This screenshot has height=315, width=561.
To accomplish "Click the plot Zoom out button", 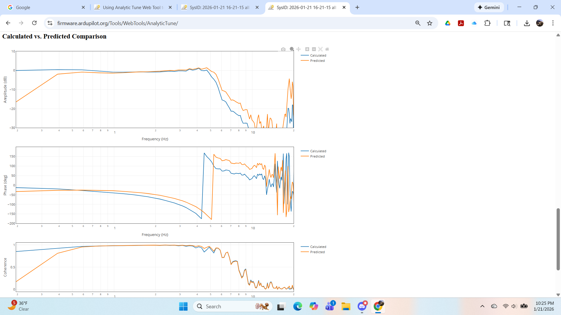I will 314,49.
